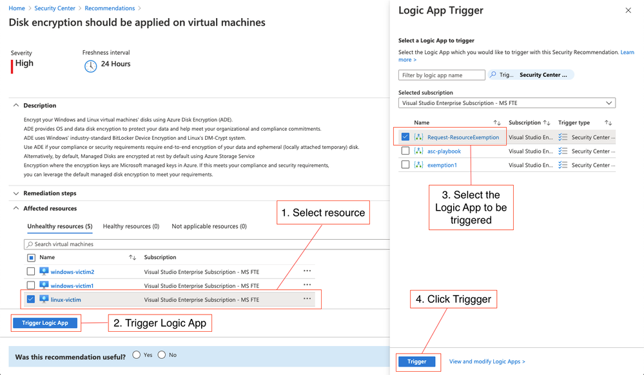Toggle the select-all resources checkbox
Viewport: 644px width, 375px height.
tap(31, 258)
